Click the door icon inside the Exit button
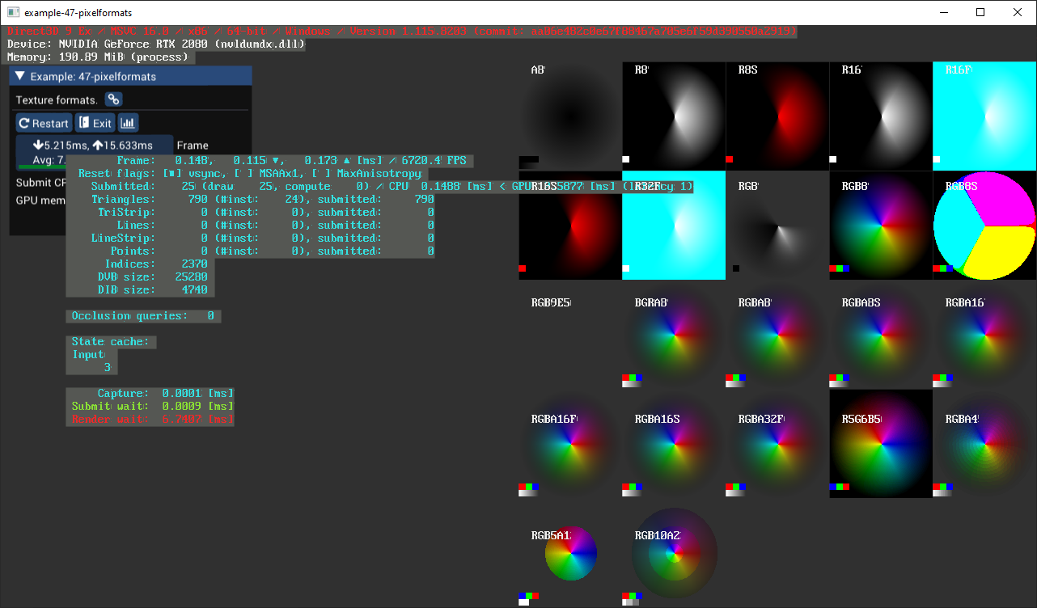This screenshot has width=1037, height=608. coord(84,122)
